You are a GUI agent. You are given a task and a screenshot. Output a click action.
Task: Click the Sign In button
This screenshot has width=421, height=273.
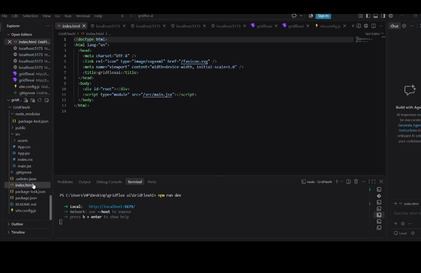coord(323,16)
